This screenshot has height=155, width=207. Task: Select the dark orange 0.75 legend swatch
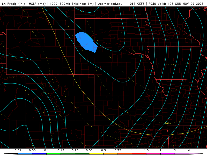click(x=125, y=154)
